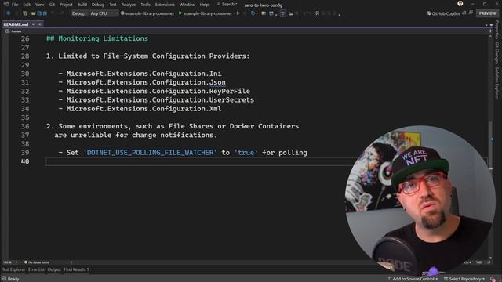Open the Find Results 1 tab
Screen dimensions: 502x282
(x=76, y=269)
